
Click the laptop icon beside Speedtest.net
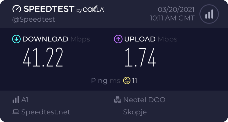pos(16,112)
